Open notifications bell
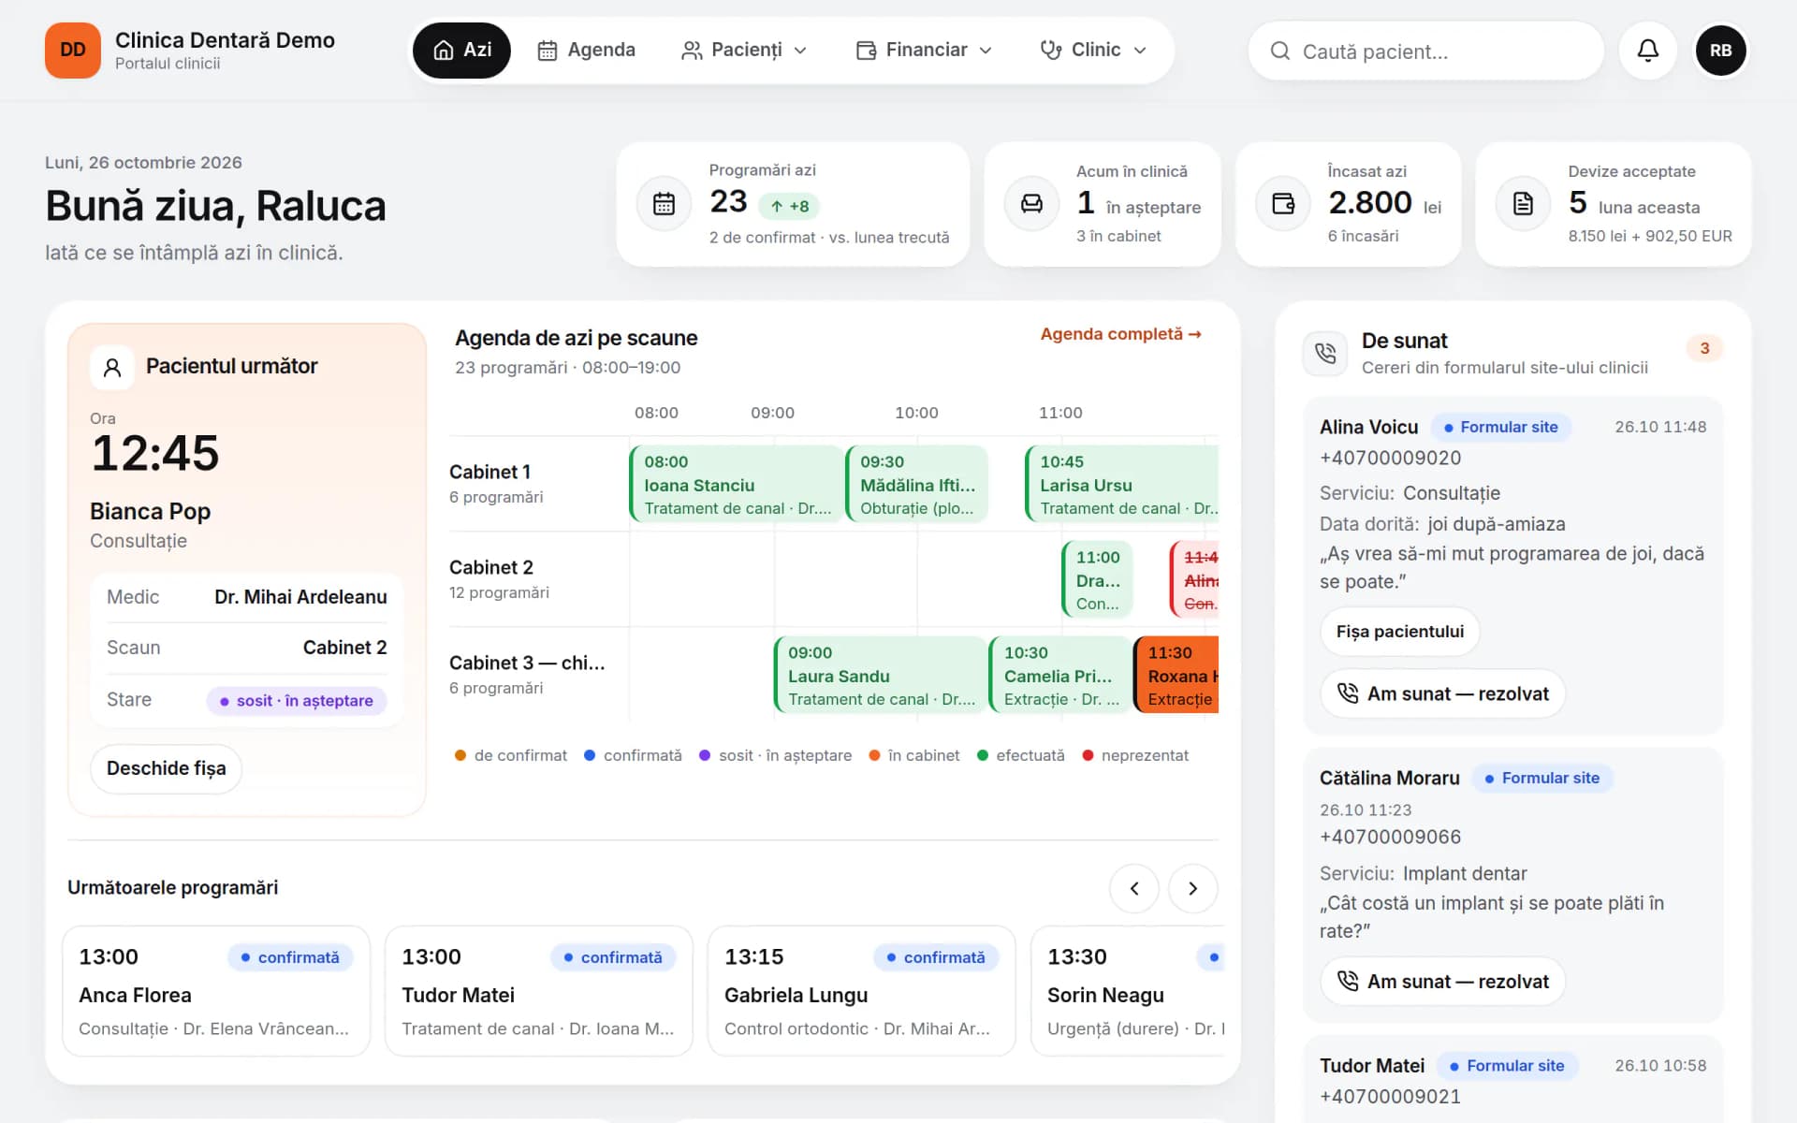The width and height of the screenshot is (1797, 1123). [1647, 51]
